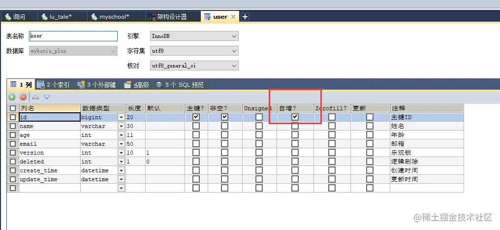The height and width of the screenshot is (230, 500).
Task: Click the red remove column icon
Action: click(x=23, y=97)
